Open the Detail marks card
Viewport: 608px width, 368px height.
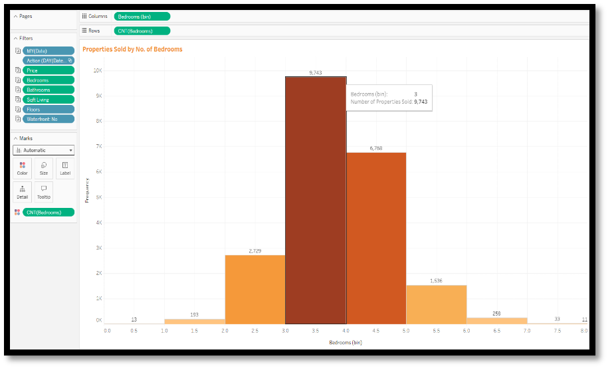(22, 192)
